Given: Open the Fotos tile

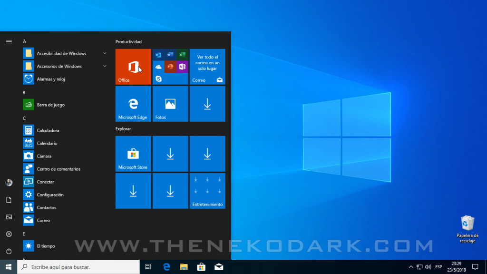Looking at the screenshot, I should (170, 104).
